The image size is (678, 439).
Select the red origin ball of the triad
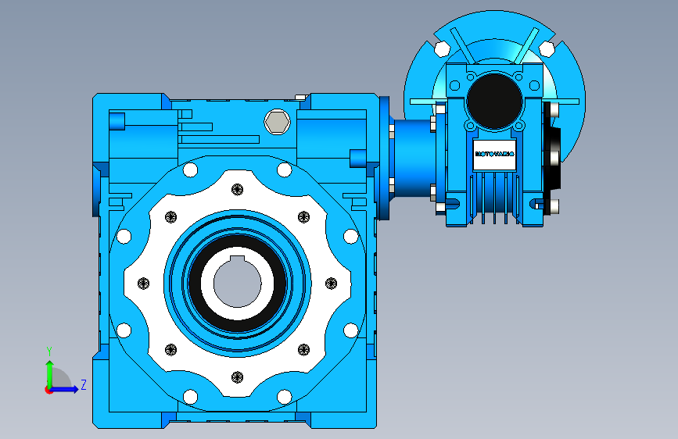(48, 390)
